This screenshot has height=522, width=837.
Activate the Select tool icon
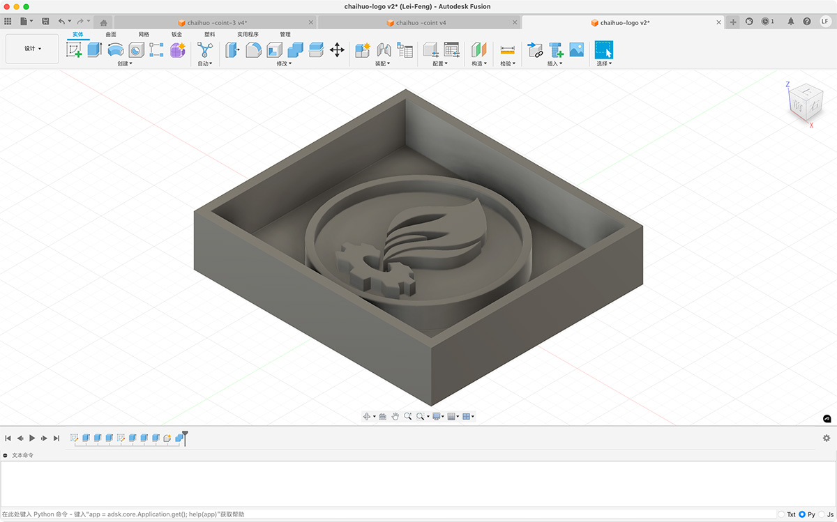(603, 49)
